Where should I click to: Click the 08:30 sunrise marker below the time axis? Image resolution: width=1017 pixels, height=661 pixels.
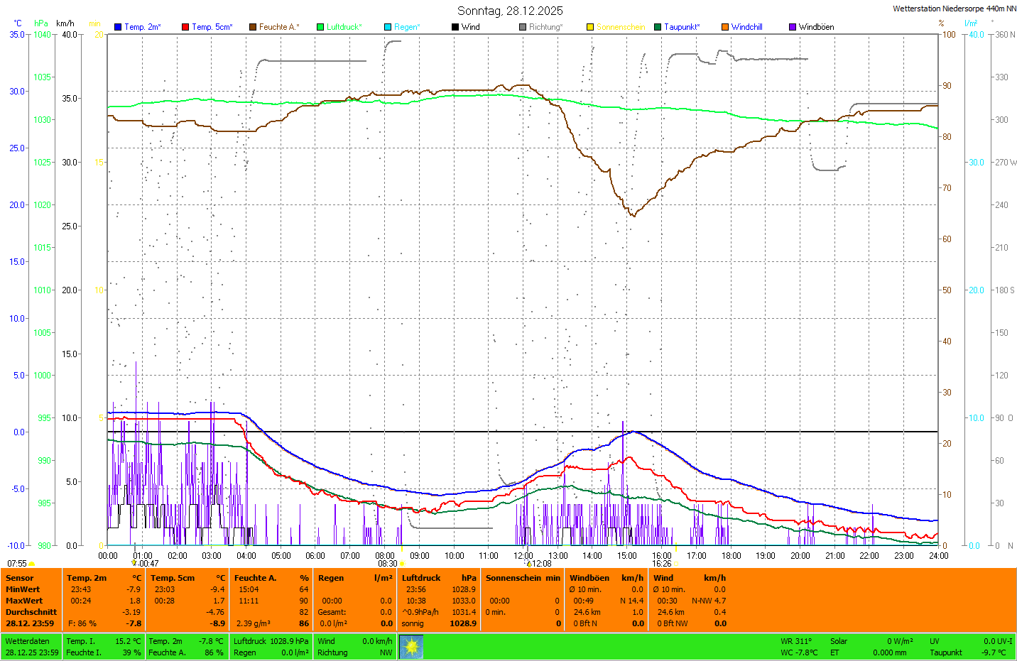point(388,564)
